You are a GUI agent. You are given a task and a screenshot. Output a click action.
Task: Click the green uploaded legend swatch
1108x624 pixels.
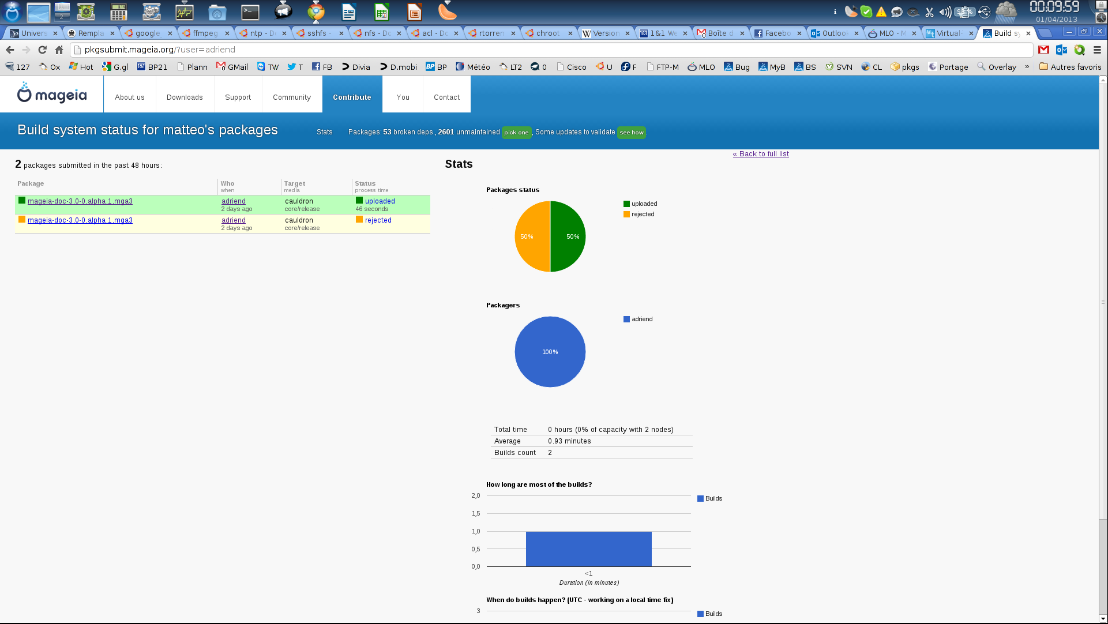[626, 204]
